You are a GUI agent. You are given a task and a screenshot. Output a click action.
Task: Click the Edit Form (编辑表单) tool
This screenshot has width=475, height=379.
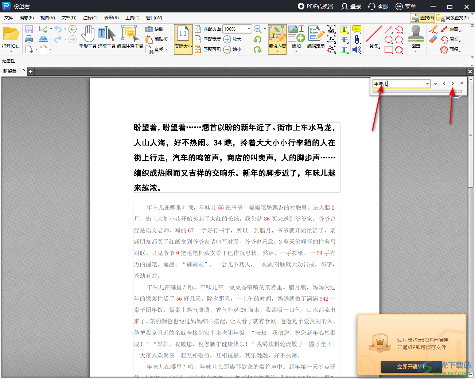click(316, 36)
